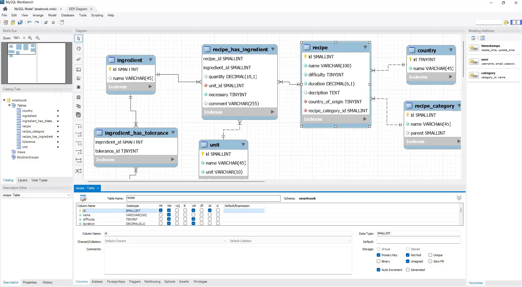The height and width of the screenshot is (287, 522).
Task: Select the insert image tool
Action: coord(79,87)
